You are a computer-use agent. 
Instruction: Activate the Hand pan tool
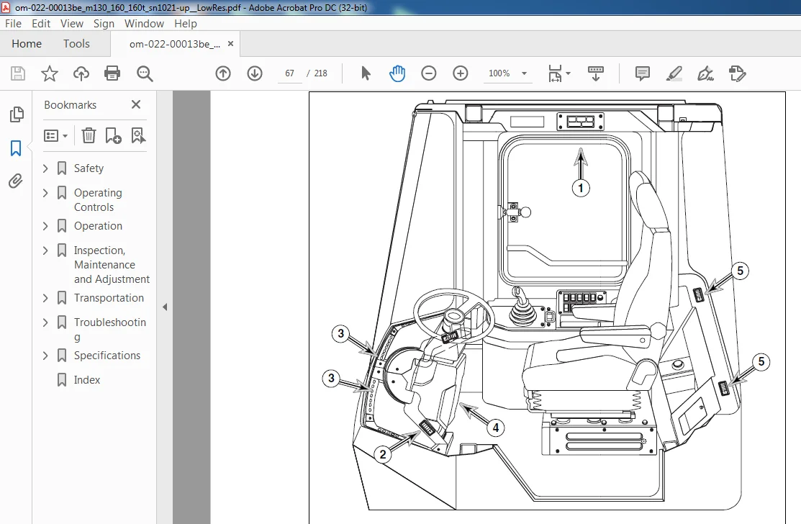(x=397, y=73)
